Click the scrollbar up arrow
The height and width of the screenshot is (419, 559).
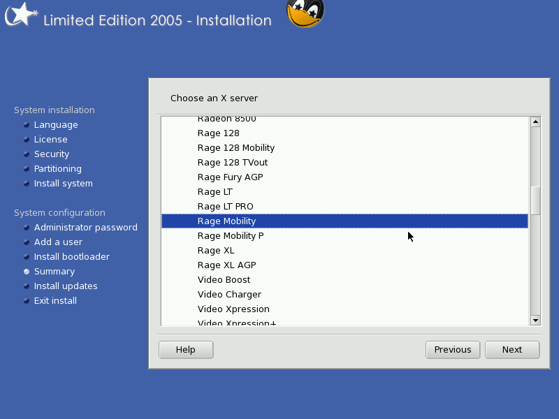[535, 122]
